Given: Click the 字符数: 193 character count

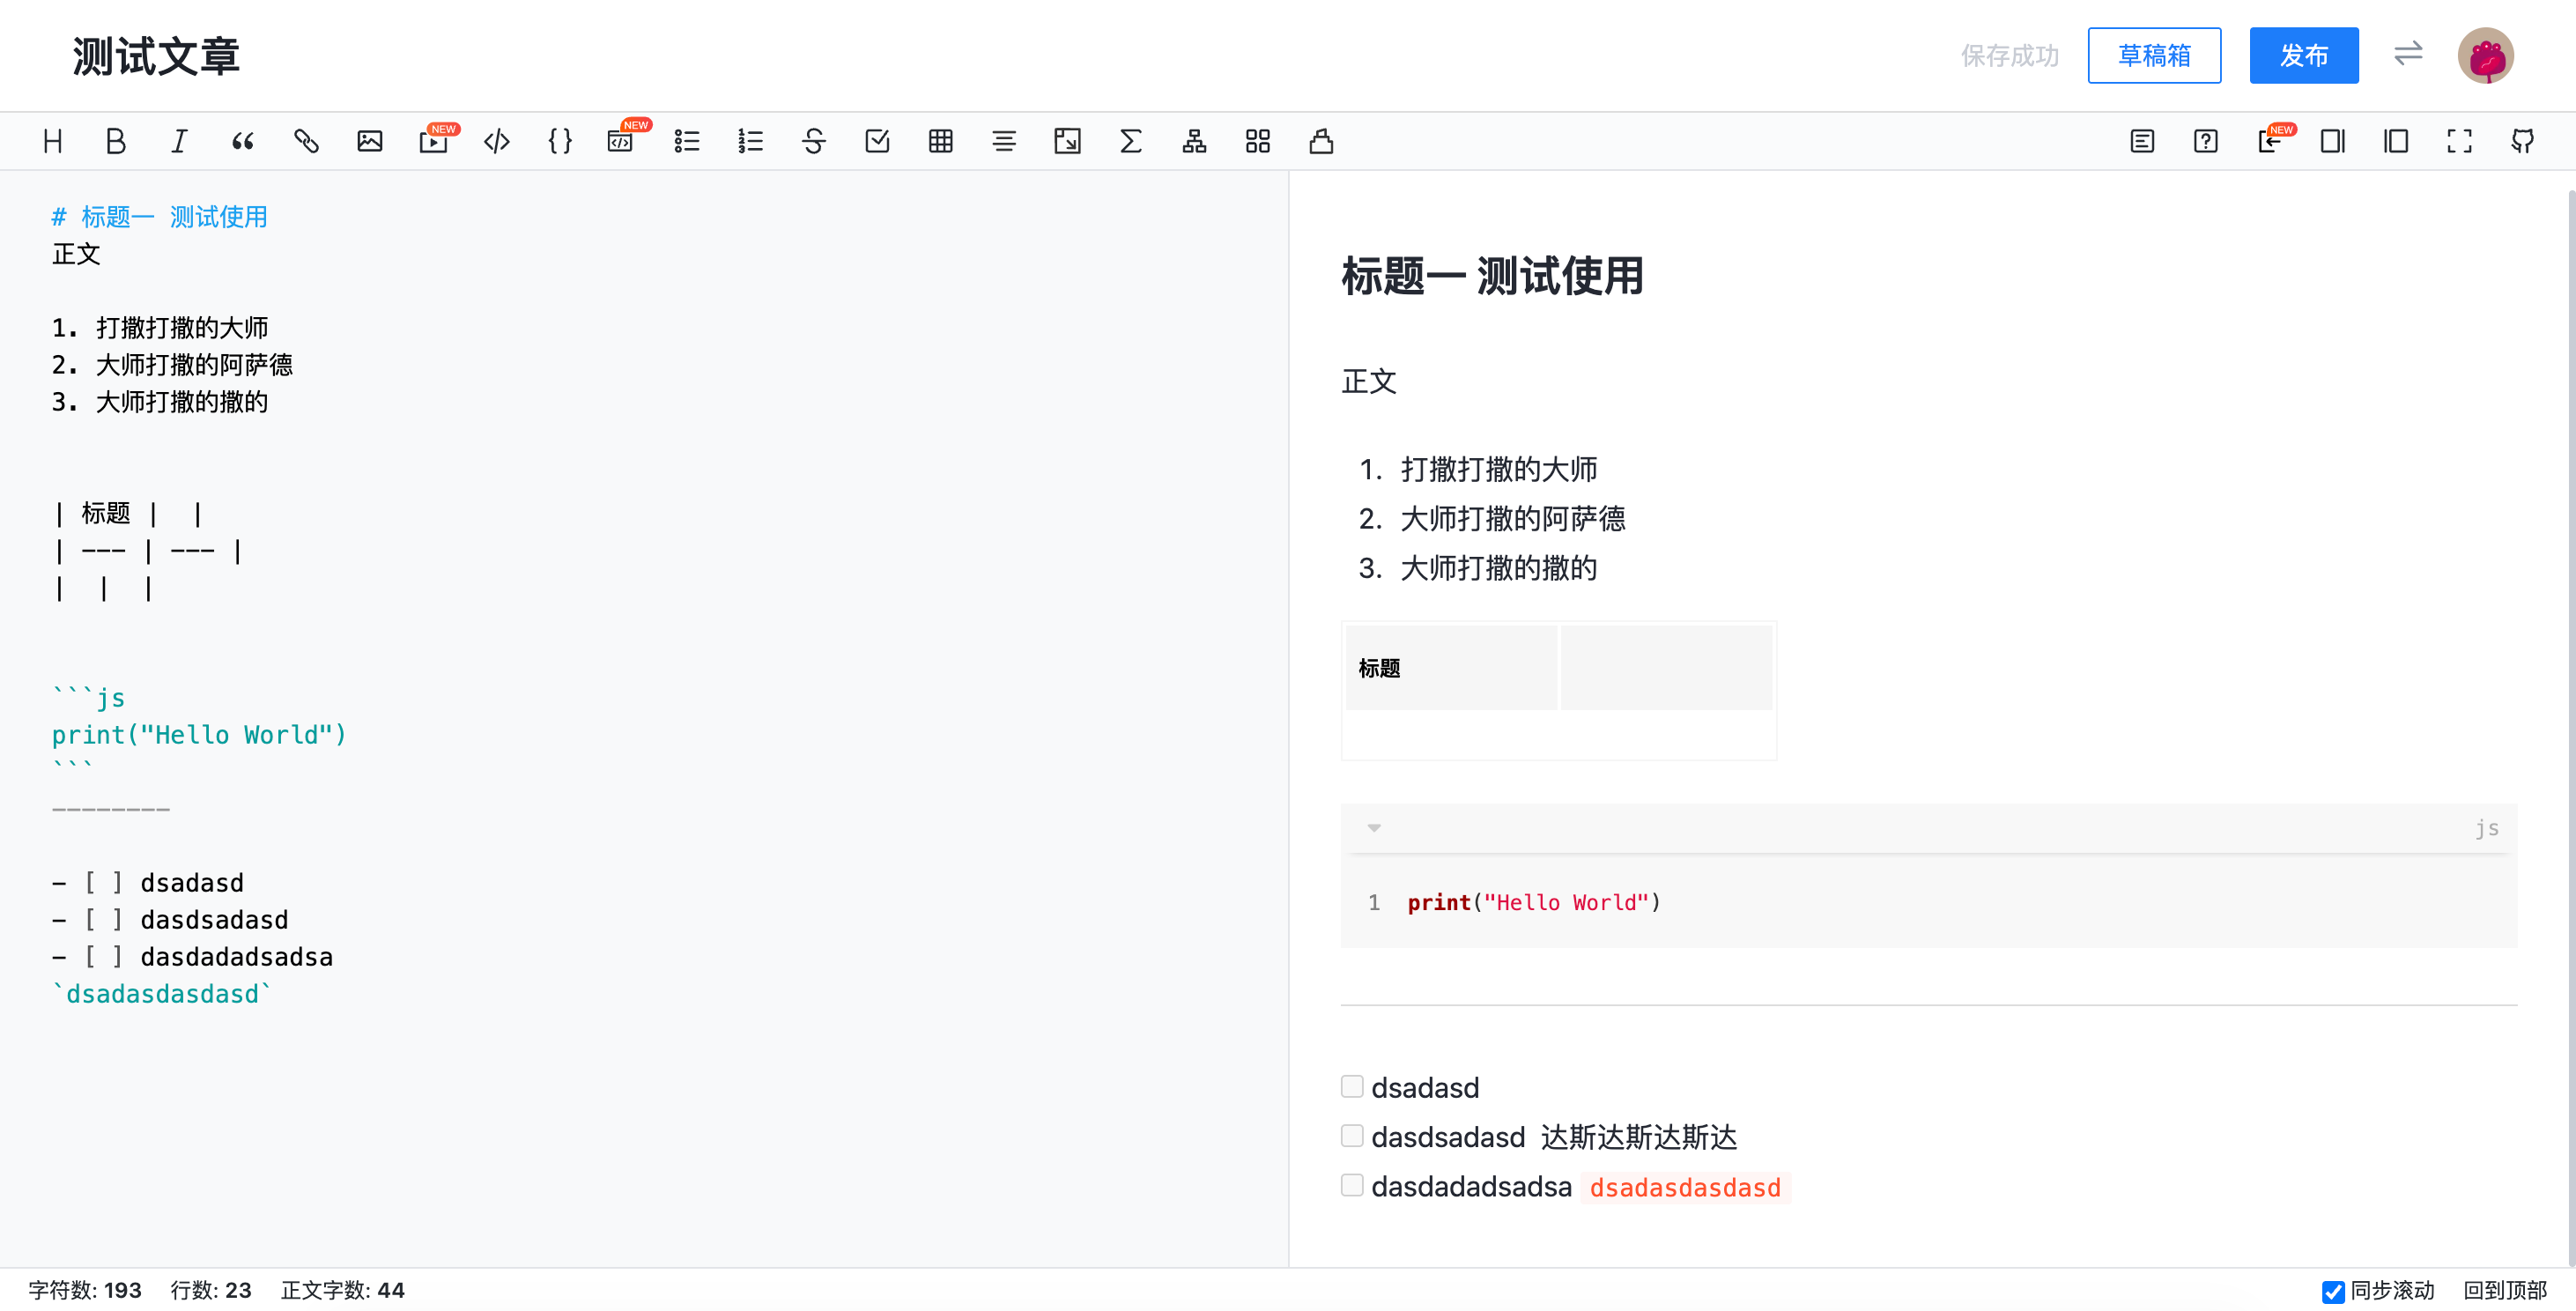Looking at the screenshot, I should (85, 1290).
